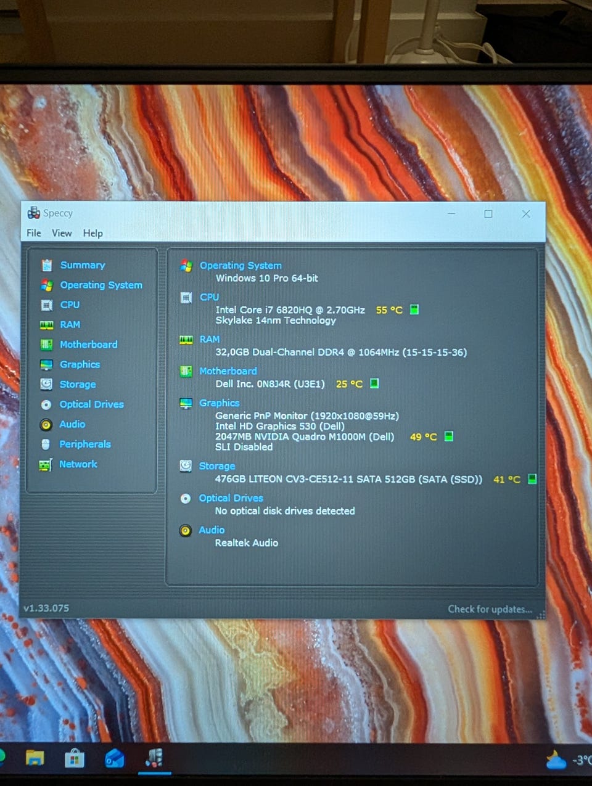Click the Realtek Audio text
This screenshot has width=592, height=786.
pyautogui.click(x=246, y=543)
